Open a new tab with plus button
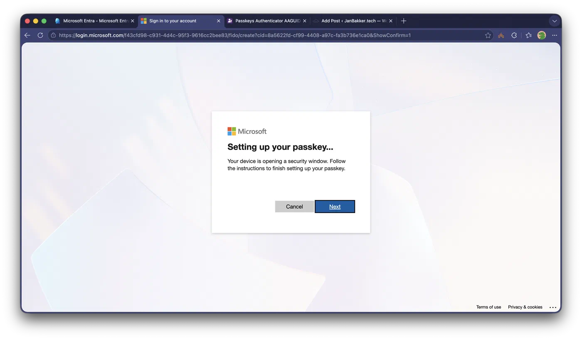The width and height of the screenshot is (582, 340). pyautogui.click(x=404, y=21)
